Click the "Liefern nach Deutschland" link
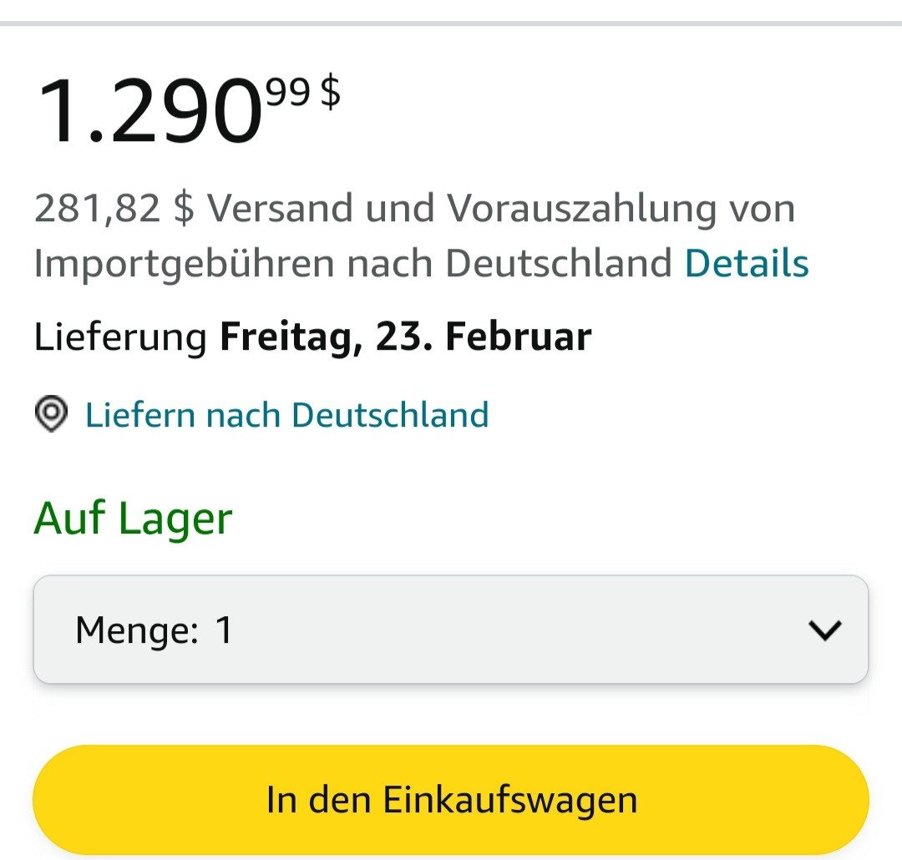Viewport: 902px width, 860px height. point(286,415)
